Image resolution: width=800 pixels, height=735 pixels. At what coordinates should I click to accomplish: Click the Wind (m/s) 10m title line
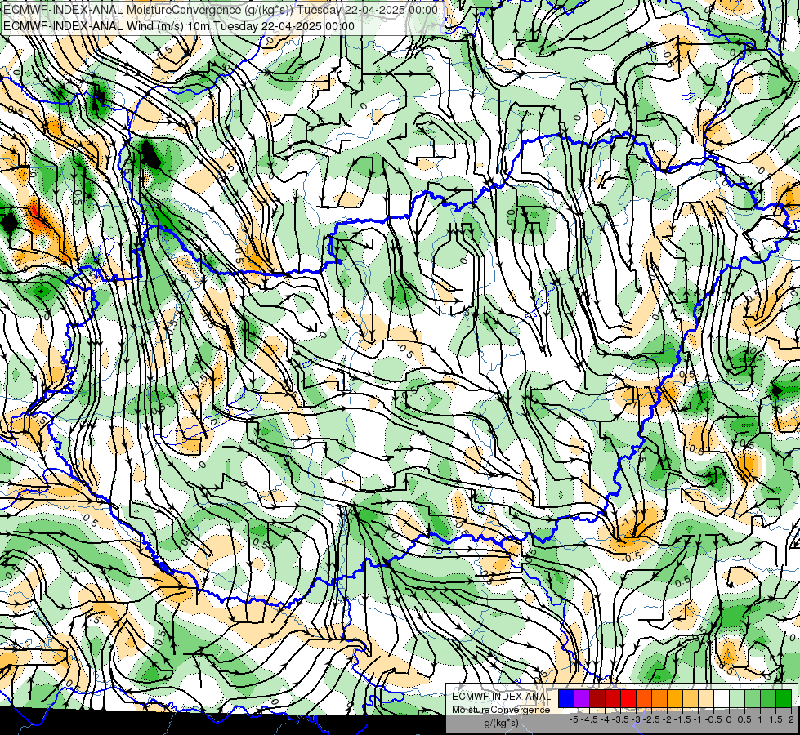pyautogui.click(x=179, y=26)
